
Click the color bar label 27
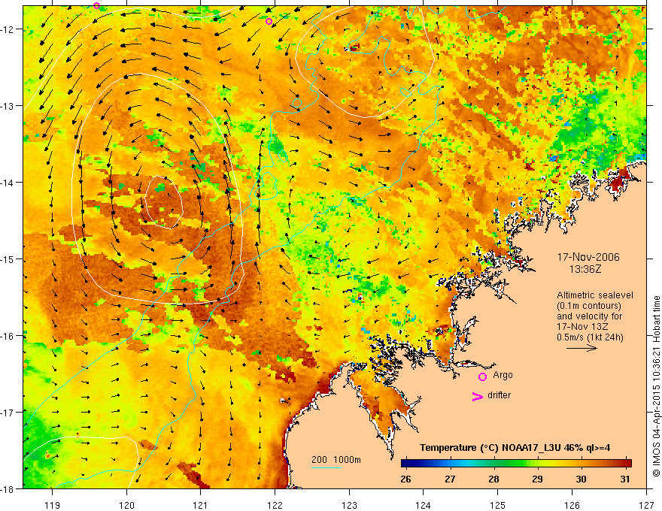[450, 479]
